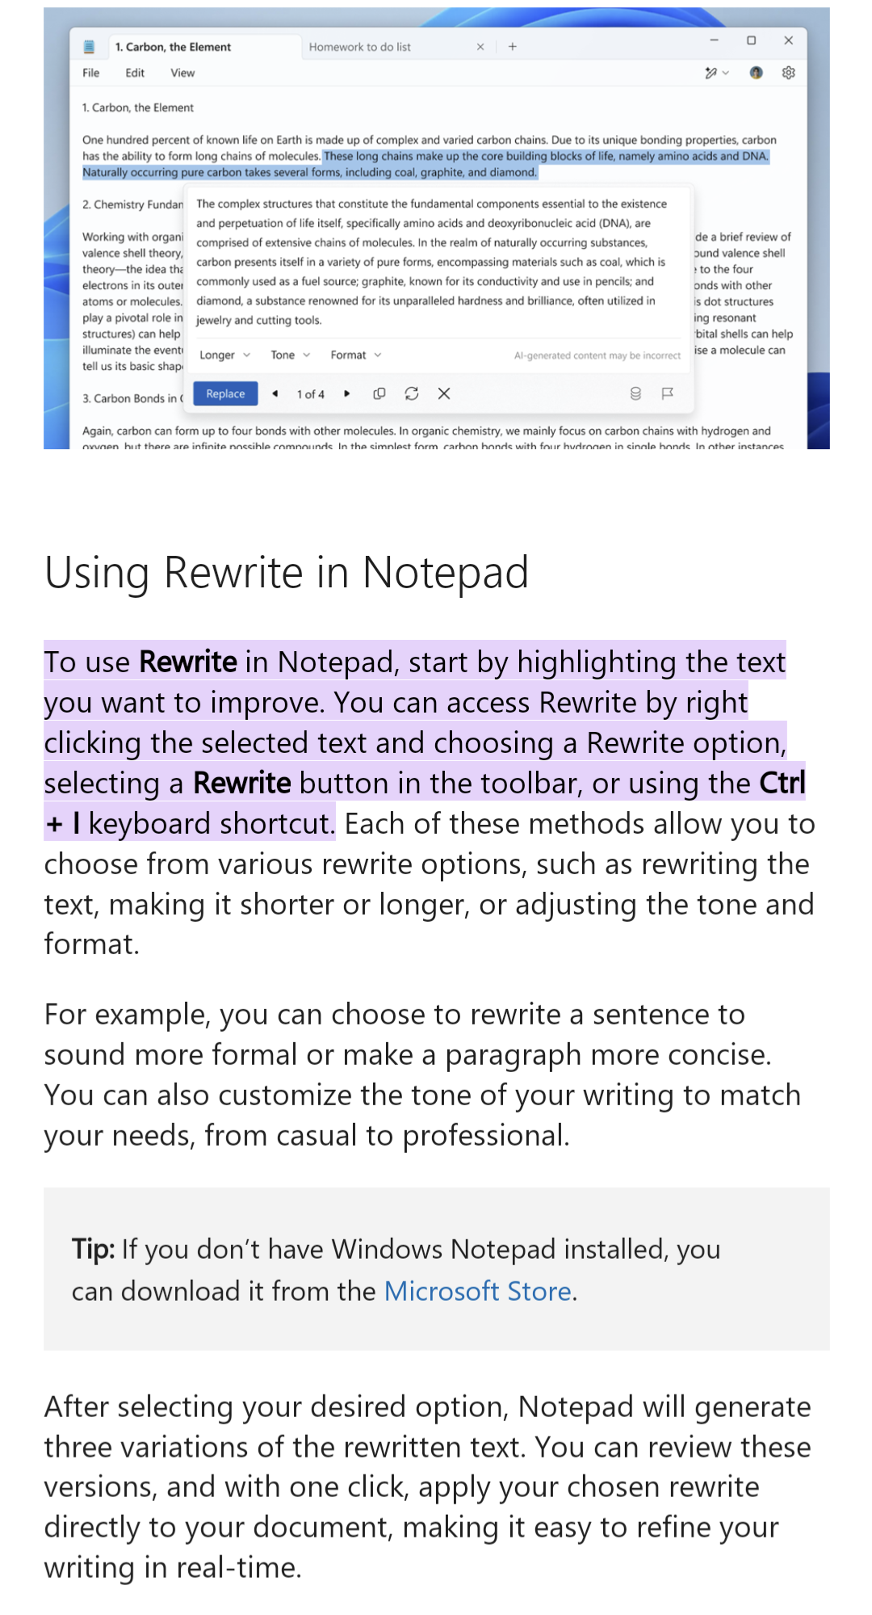Viewport: 872px width, 1615px height.
Task: Click the user account avatar in Notepad
Action: click(756, 73)
